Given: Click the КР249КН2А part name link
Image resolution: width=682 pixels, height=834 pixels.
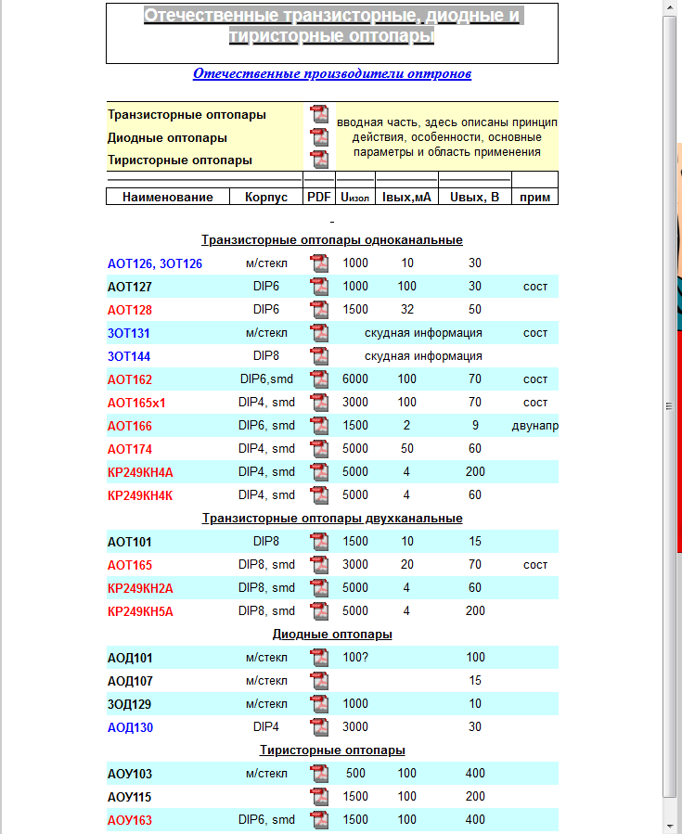Looking at the screenshot, I should (140, 588).
